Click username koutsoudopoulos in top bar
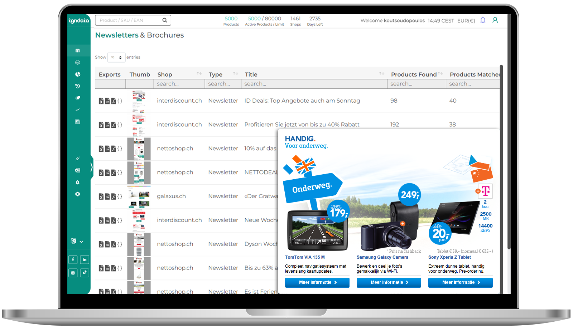 coord(404,21)
